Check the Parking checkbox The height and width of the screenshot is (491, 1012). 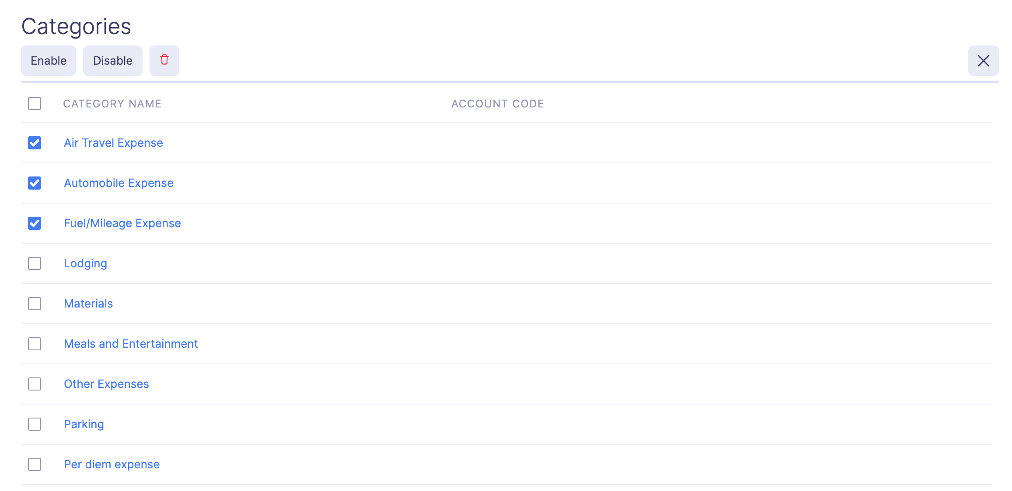click(34, 424)
